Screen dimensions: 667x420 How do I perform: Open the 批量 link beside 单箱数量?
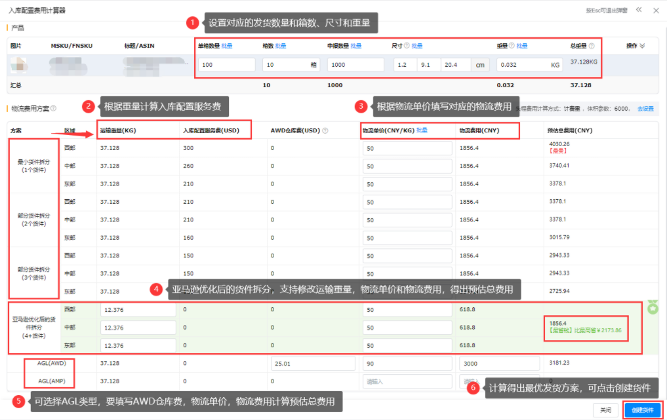pyautogui.click(x=227, y=46)
